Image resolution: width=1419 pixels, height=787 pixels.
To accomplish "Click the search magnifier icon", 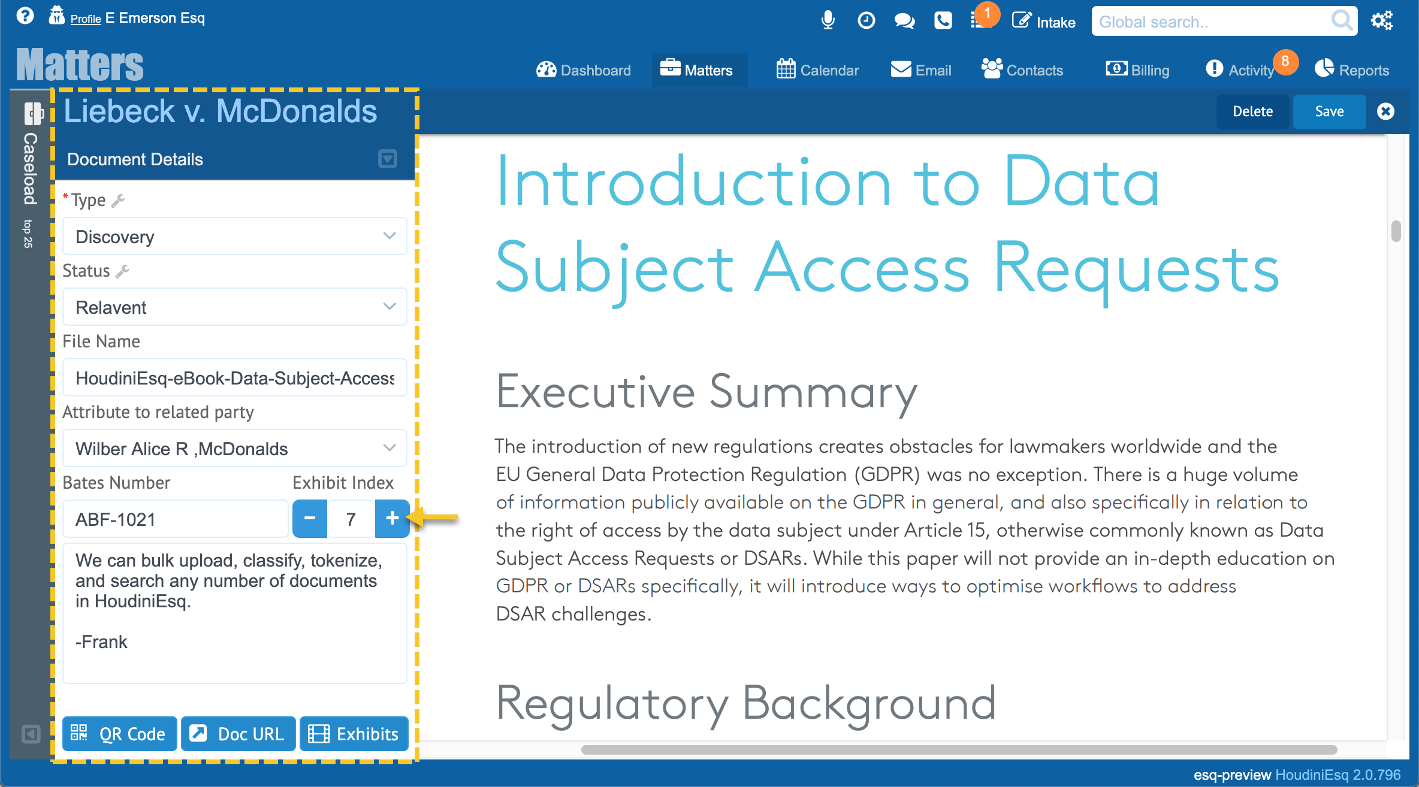I will tap(1342, 21).
